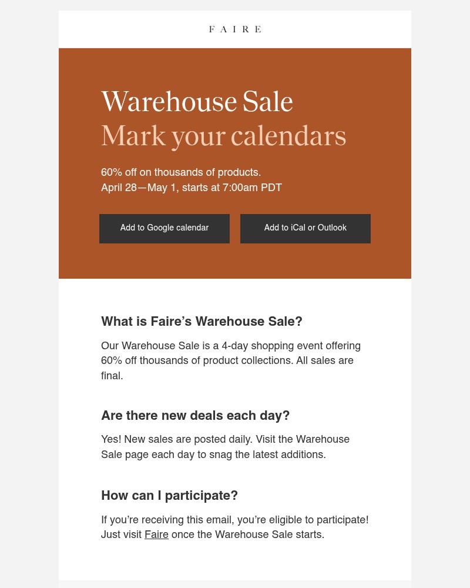
Task: Select the What is Faire's Warehouse Sale heading
Action: click(x=202, y=321)
